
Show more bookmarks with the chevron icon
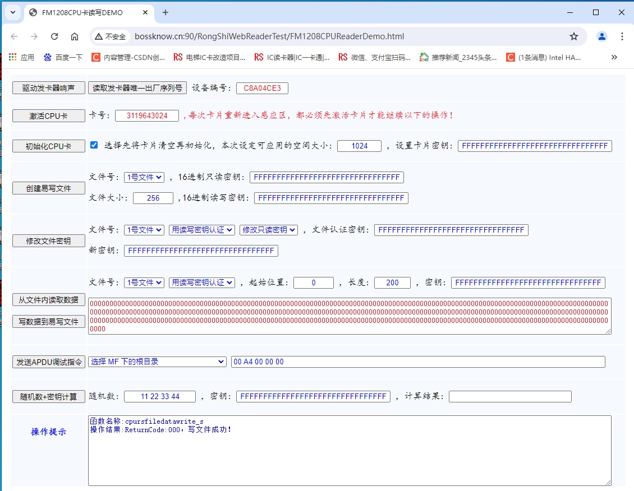tap(614, 57)
